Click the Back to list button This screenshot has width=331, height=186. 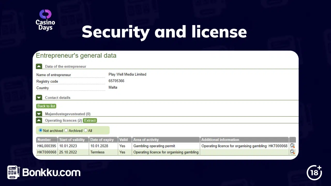(46, 106)
